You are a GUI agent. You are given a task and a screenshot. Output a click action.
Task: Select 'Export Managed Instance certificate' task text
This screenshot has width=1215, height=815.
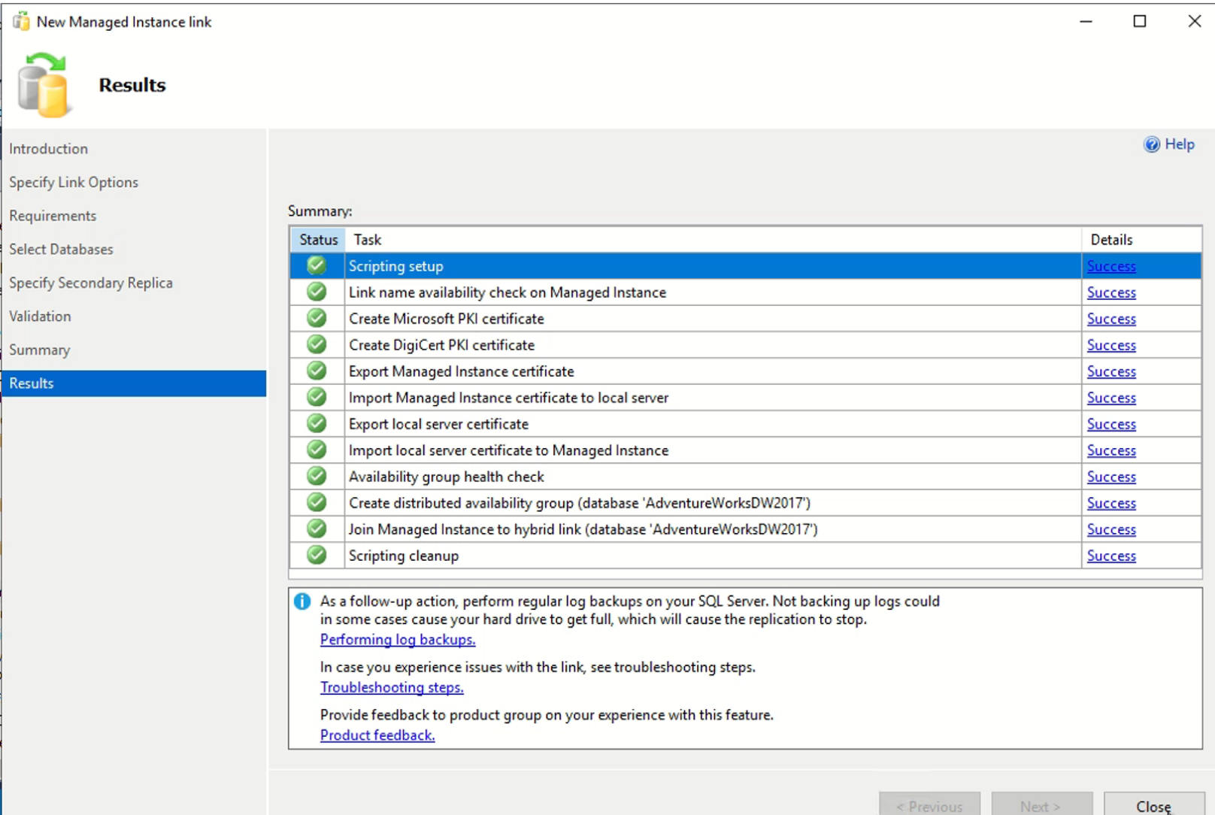462,371
